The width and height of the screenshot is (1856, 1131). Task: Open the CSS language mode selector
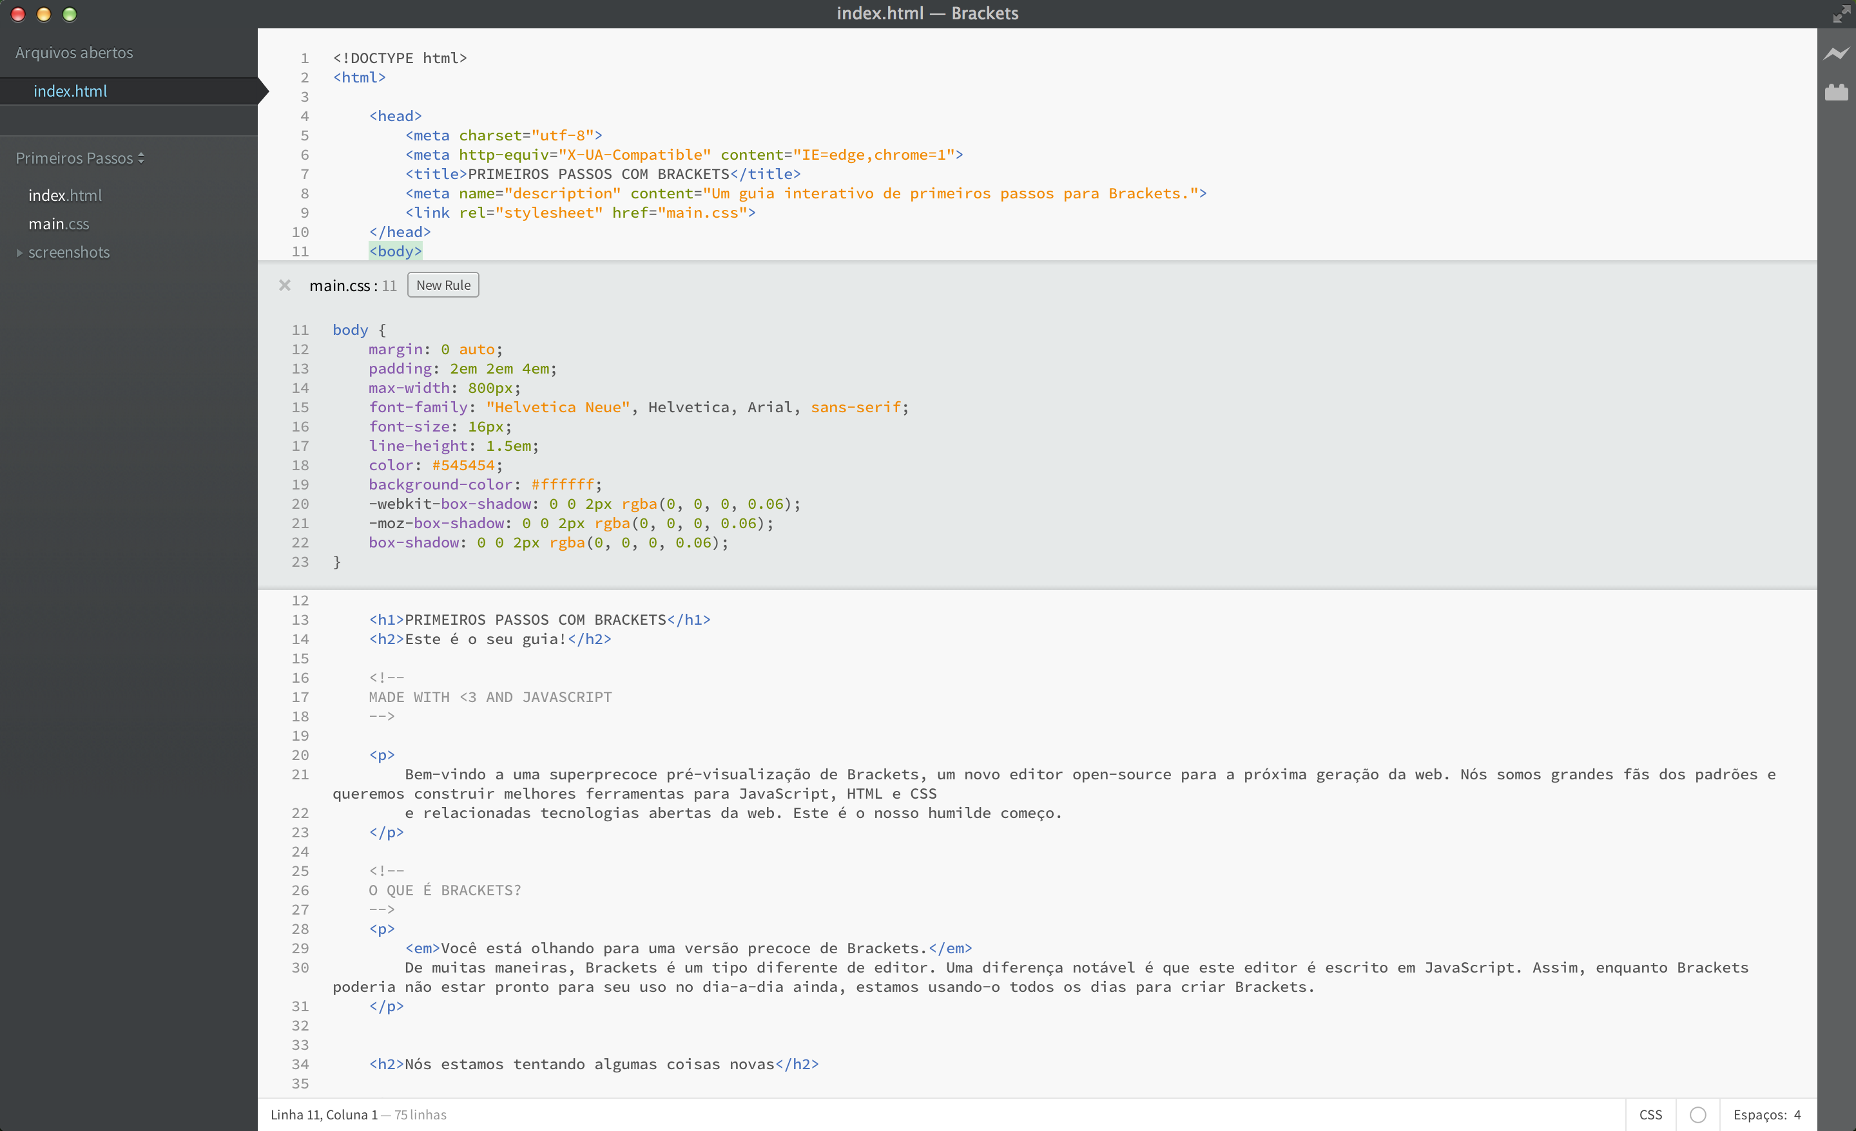[x=1650, y=1114]
